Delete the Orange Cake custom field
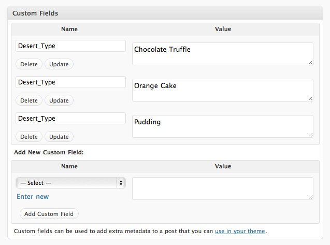This screenshot has height=245, width=330. coord(29,100)
